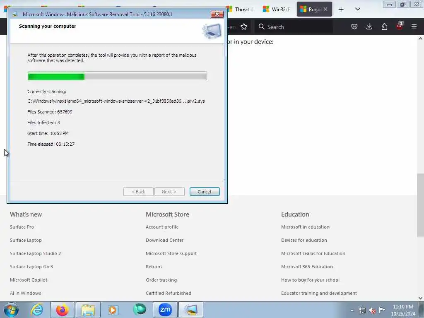Click the red extension icon with badge 1
Screen dimensions: 424x318
[400, 26]
